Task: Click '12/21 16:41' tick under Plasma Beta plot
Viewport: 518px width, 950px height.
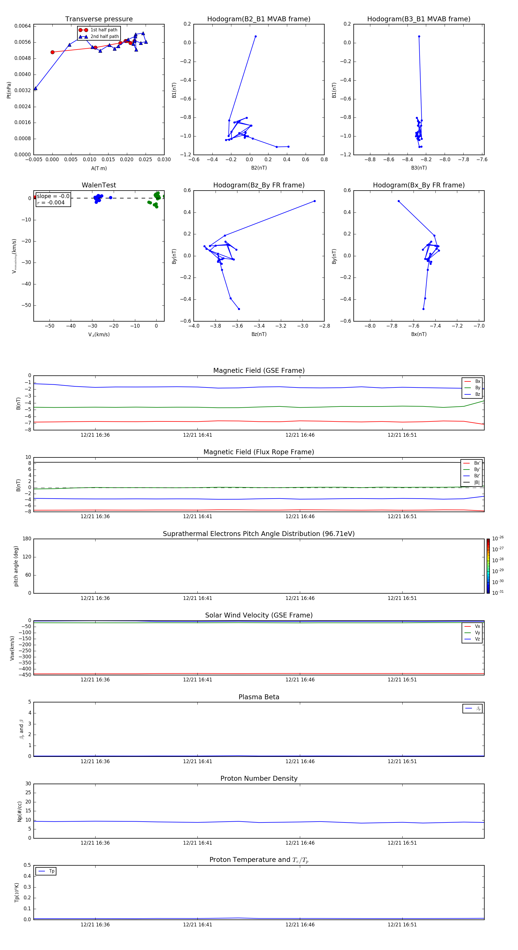Action: tap(198, 761)
